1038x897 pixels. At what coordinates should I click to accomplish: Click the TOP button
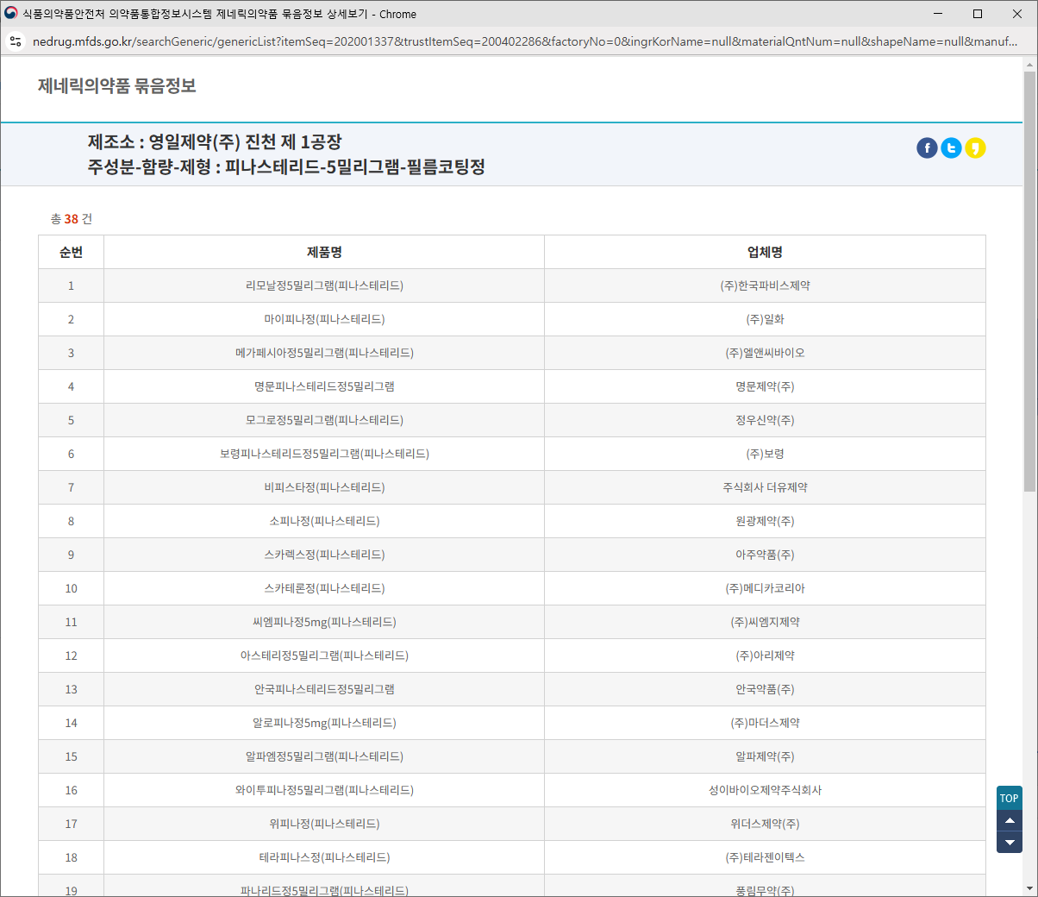[1010, 798]
